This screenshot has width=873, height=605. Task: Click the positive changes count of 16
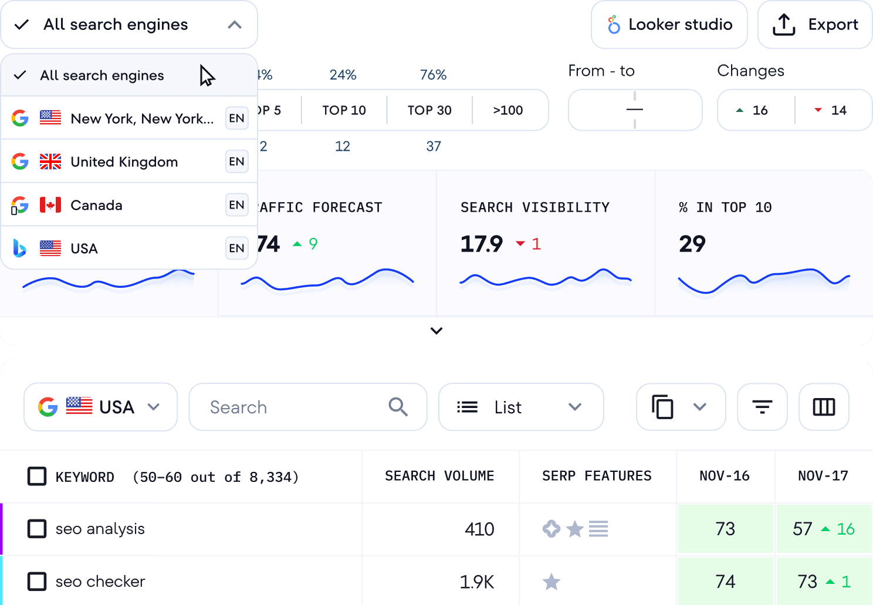[755, 110]
